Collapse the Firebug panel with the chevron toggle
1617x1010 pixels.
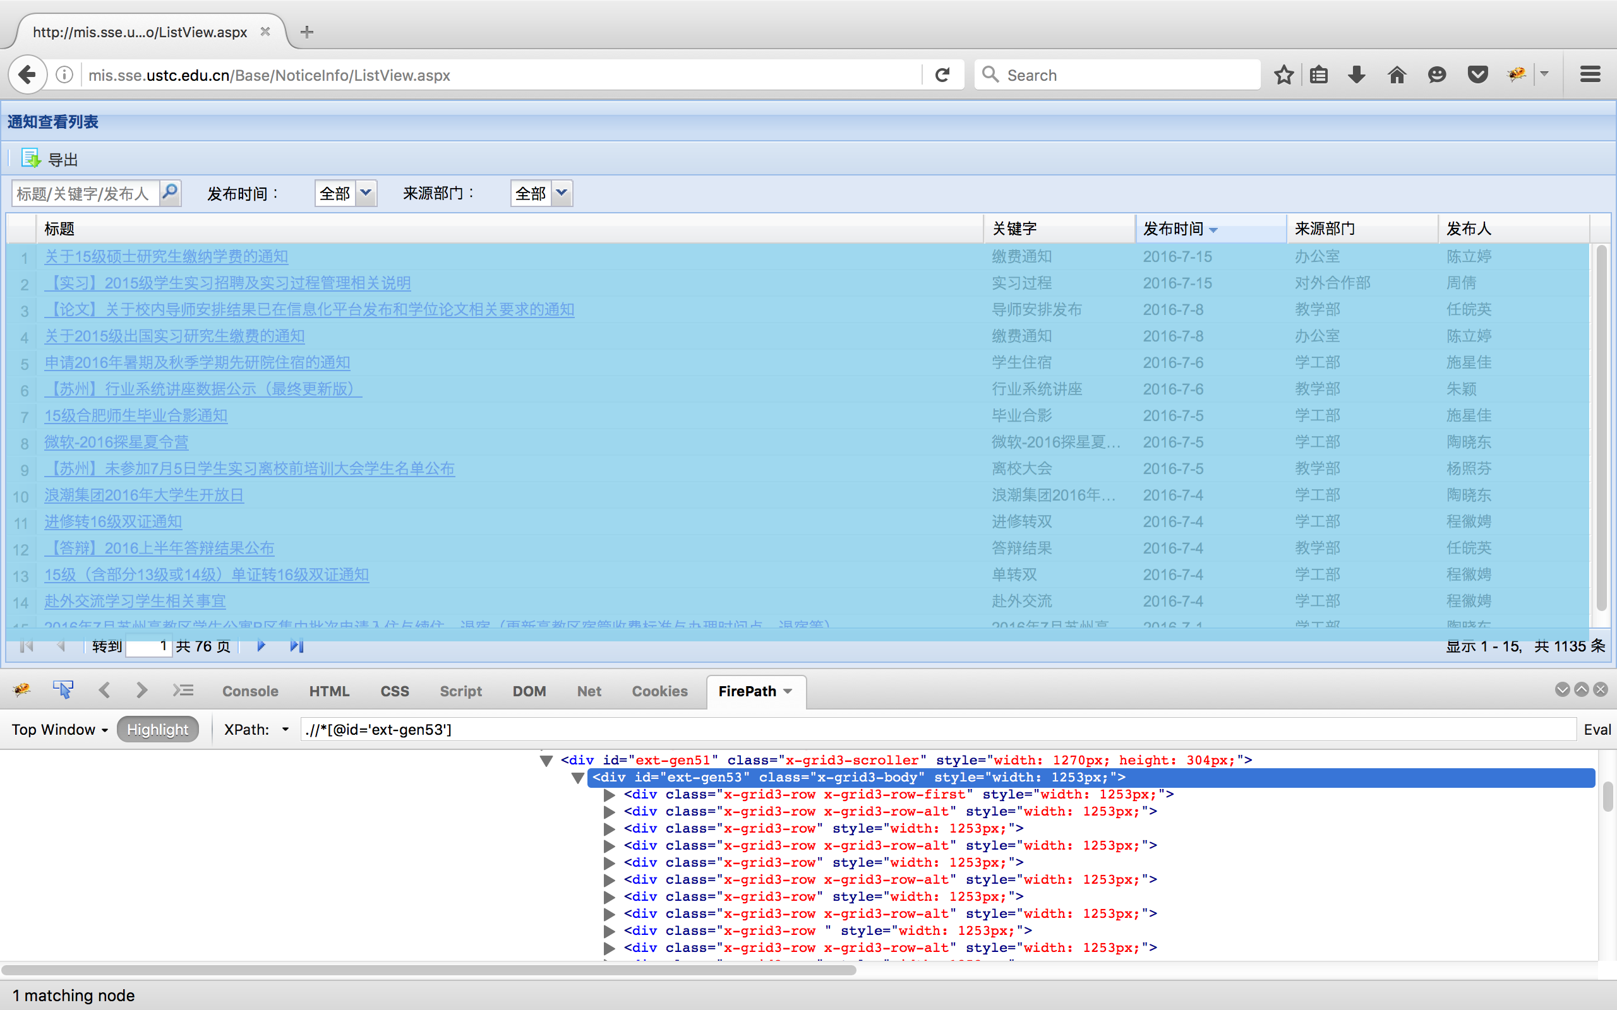point(1561,689)
